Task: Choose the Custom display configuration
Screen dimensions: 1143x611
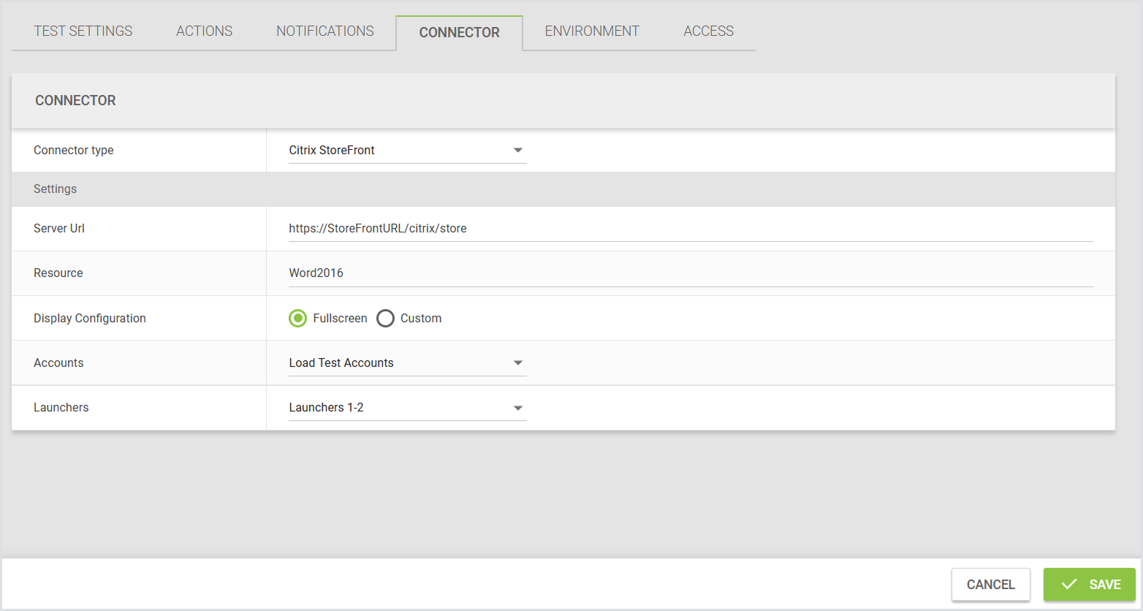Action: [386, 319]
